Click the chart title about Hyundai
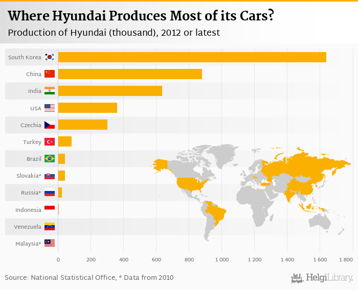The height and width of the screenshot is (290, 358). pos(141,16)
